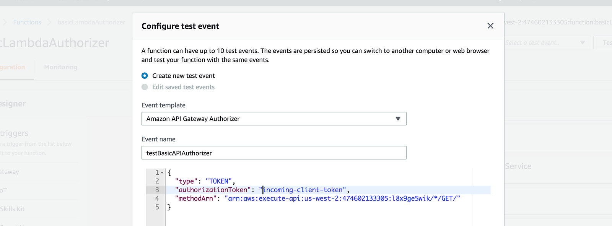Open basicLambdaAuthorizer breadcrumb in background

coord(91,22)
